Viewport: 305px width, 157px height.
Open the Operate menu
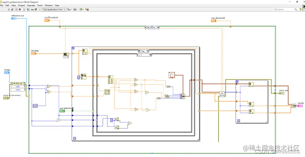coord(31,5)
